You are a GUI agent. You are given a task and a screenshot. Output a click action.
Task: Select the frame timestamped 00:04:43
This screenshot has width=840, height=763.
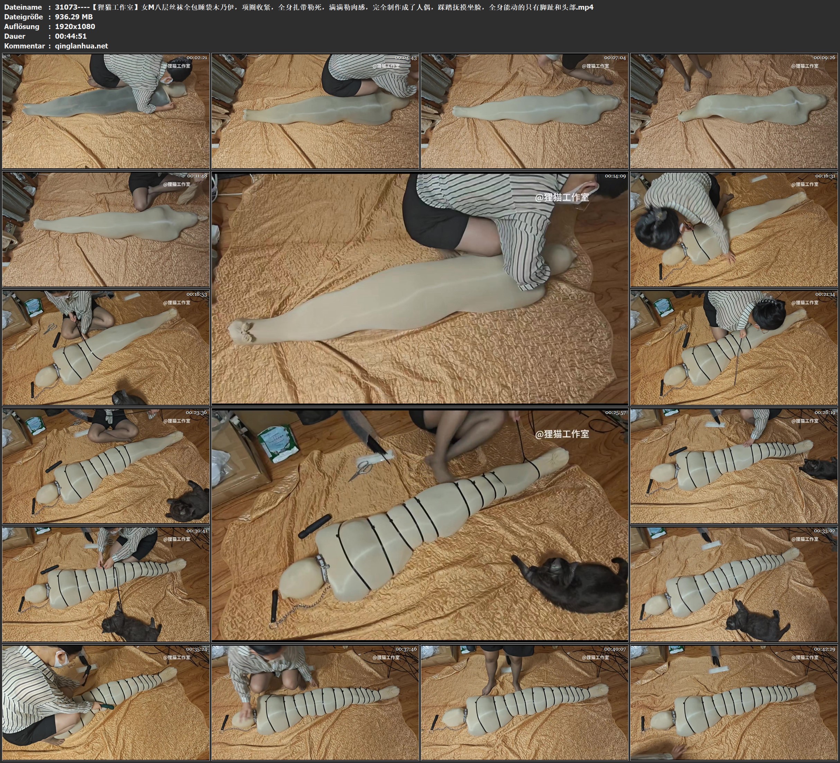coord(315,111)
